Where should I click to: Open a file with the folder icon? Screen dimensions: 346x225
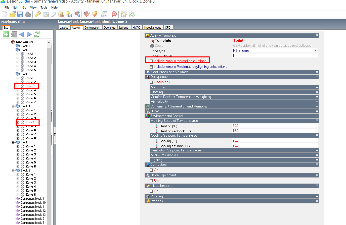pyautogui.click(x=12, y=14)
